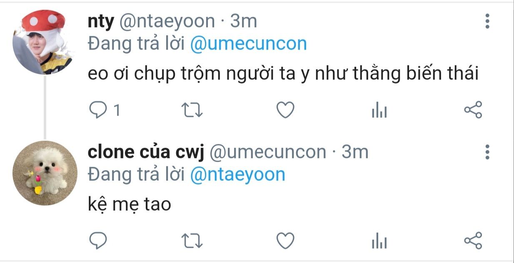Open the @ntaeyoon mention link
The height and width of the screenshot is (263, 514).
point(237,175)
